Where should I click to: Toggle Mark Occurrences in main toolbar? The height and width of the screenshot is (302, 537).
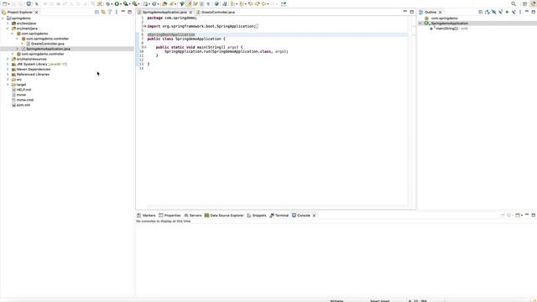[x=189, y=3]
